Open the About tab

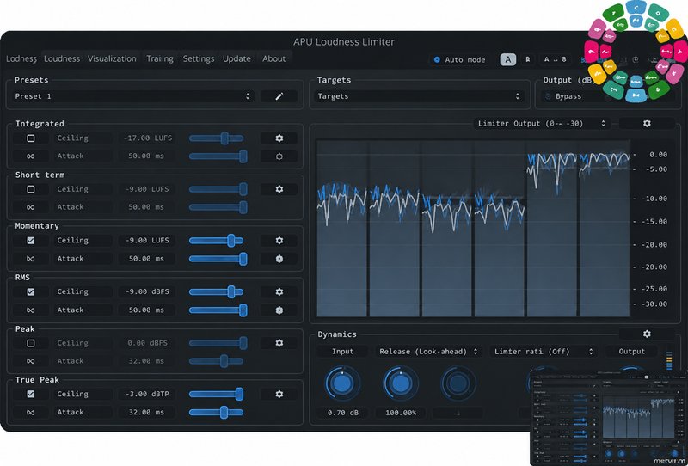tap(273, 58)
